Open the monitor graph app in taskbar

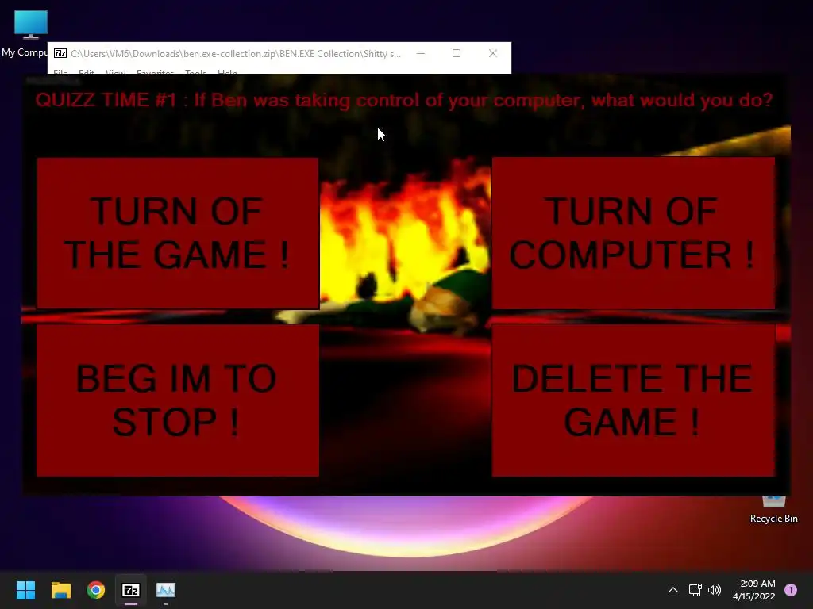[x=166, y=590]
